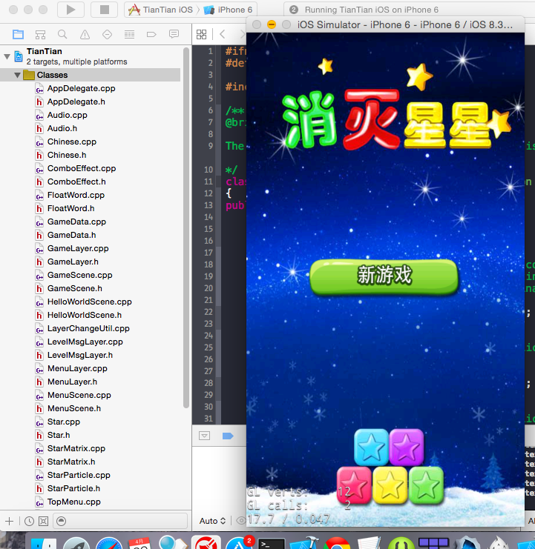The width and height of the screenshot is (535, 549).
Task: Open Terminal from the Dock
Action: 272,543
